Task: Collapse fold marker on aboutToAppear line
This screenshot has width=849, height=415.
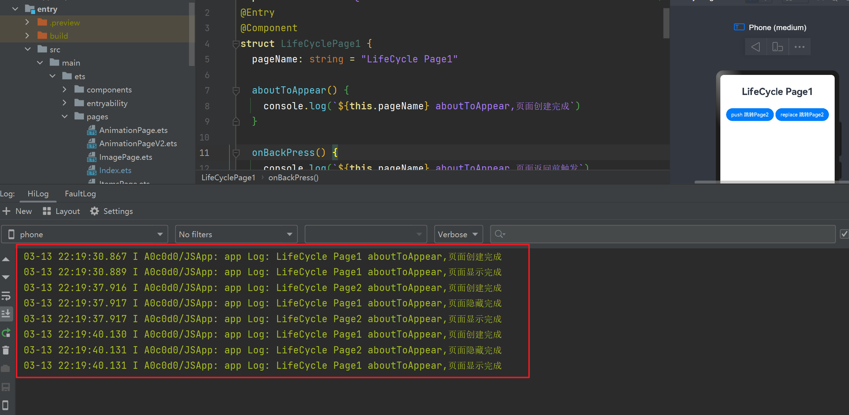Action: pyautogui.click(x=236, y=90)
